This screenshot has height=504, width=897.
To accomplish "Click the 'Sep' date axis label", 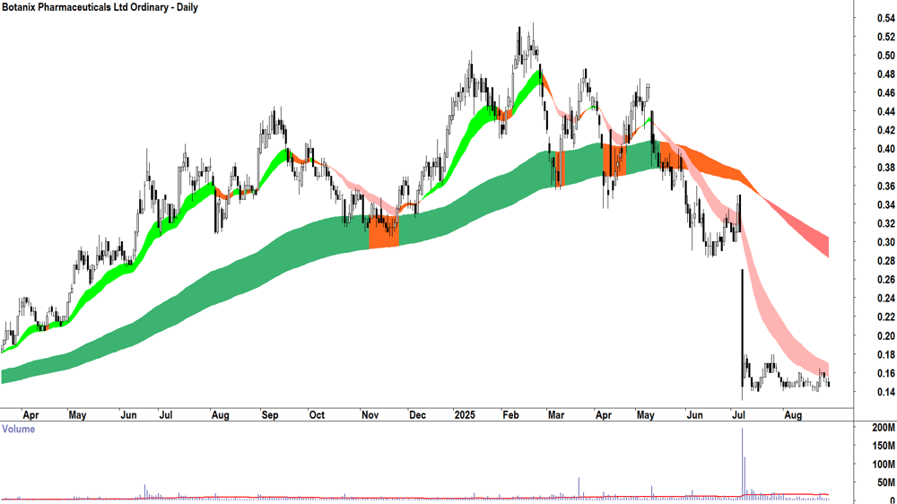I will pyautogui.click(x=269, y=415).
